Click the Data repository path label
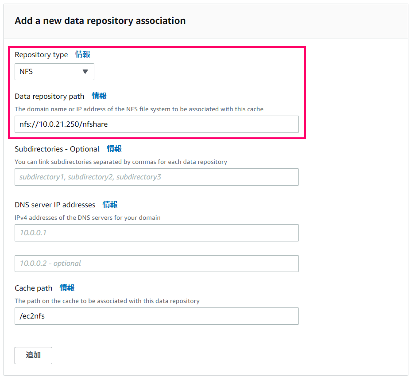Screen dimensions: 414x381 (50, 97)
